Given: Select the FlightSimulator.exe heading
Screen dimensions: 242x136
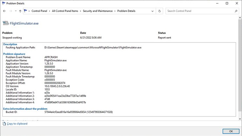Looking at the screenshot, I should (24, 23).
